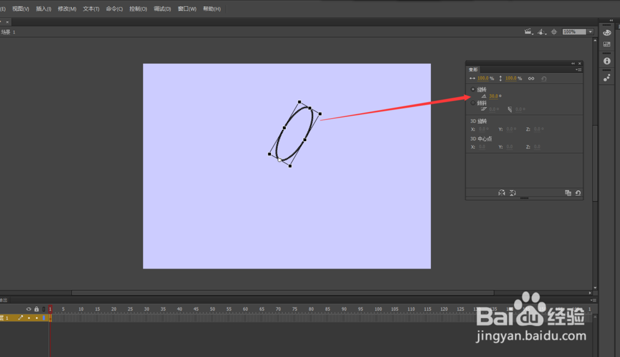The image size is (620, 357).
Task: Open the 插入(I) menu
Action: click(x=43, y=9)
